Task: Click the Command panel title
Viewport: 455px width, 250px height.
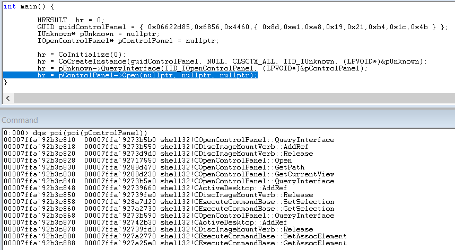Action: click(x=20, y=120)
